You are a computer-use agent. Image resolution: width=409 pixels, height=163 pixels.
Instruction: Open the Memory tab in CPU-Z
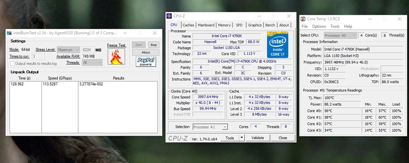pos(224,25)
